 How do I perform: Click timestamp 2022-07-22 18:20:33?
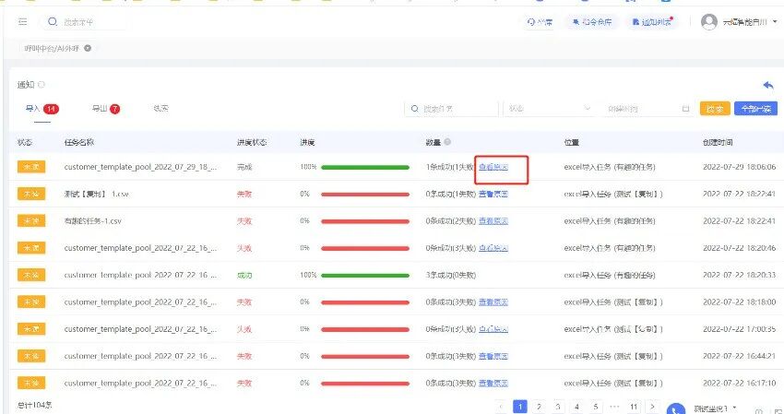click(740, 275)
